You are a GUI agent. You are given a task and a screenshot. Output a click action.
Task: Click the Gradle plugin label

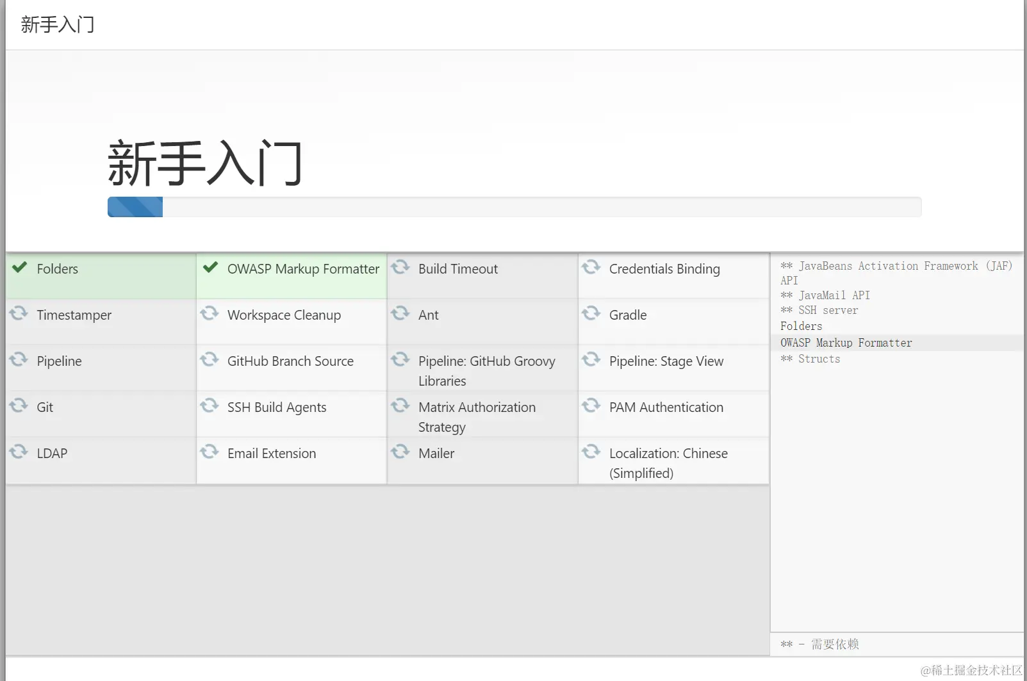(x=628, y=315)
